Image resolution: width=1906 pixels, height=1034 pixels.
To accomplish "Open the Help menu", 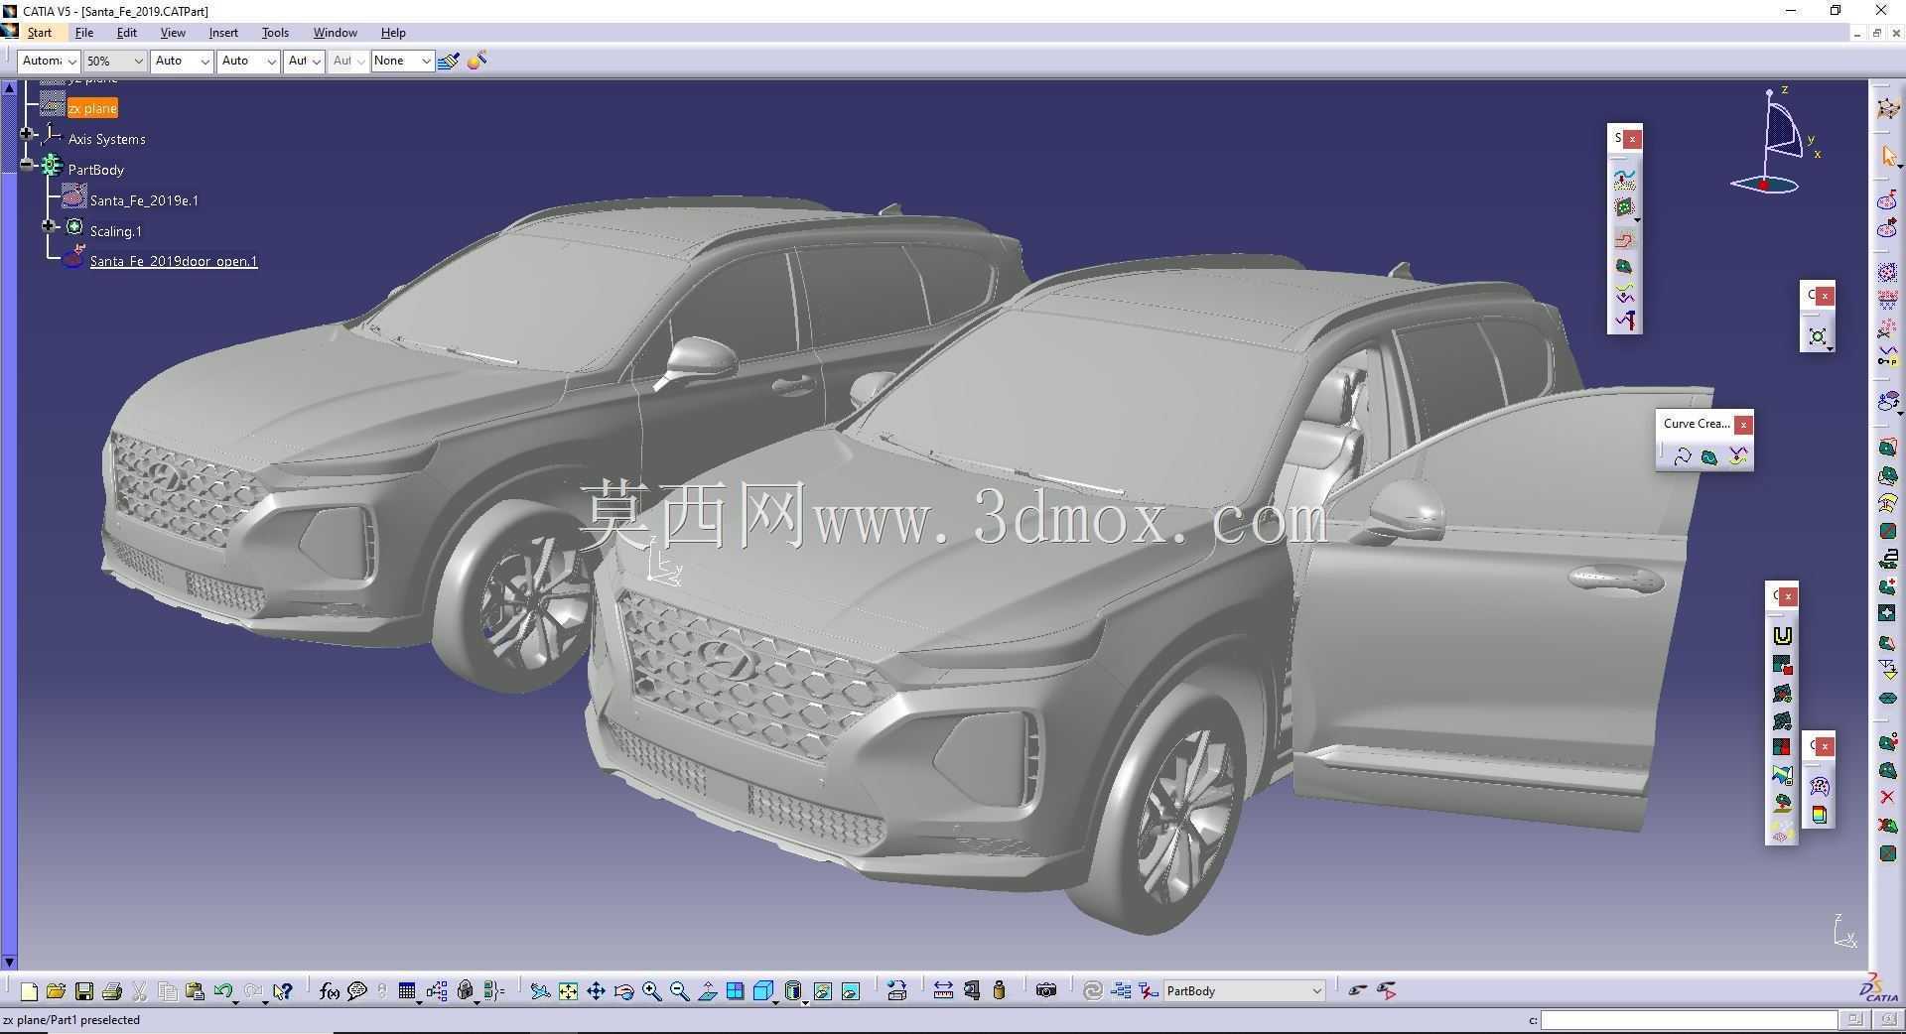I will (393, 33).
